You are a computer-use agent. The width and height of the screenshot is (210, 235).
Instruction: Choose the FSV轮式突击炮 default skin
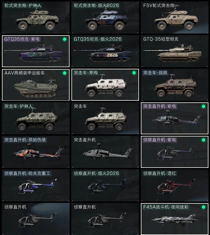tap(175, 17)
